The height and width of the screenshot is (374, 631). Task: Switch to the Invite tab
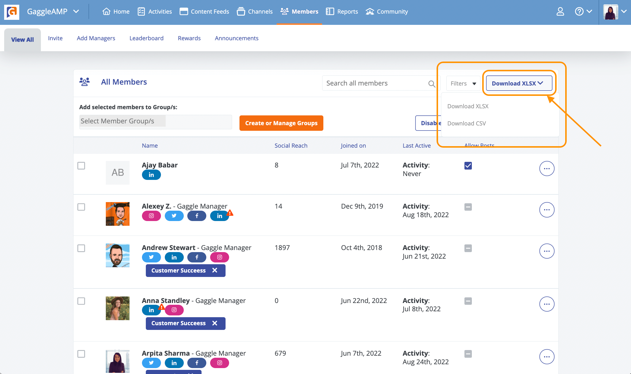click(55, 38)
